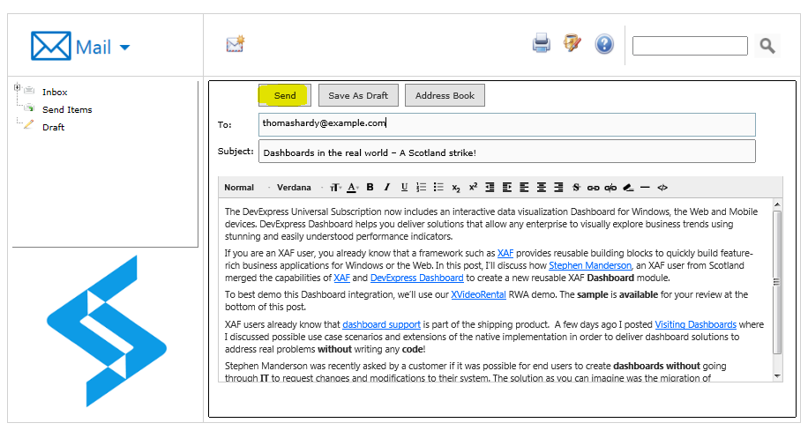The width and height of the screenshot is (808, 438).
Task: Align text right
Action: pos(558,188)
